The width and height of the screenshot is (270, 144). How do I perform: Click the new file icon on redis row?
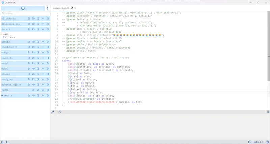[x=33, y=90]
